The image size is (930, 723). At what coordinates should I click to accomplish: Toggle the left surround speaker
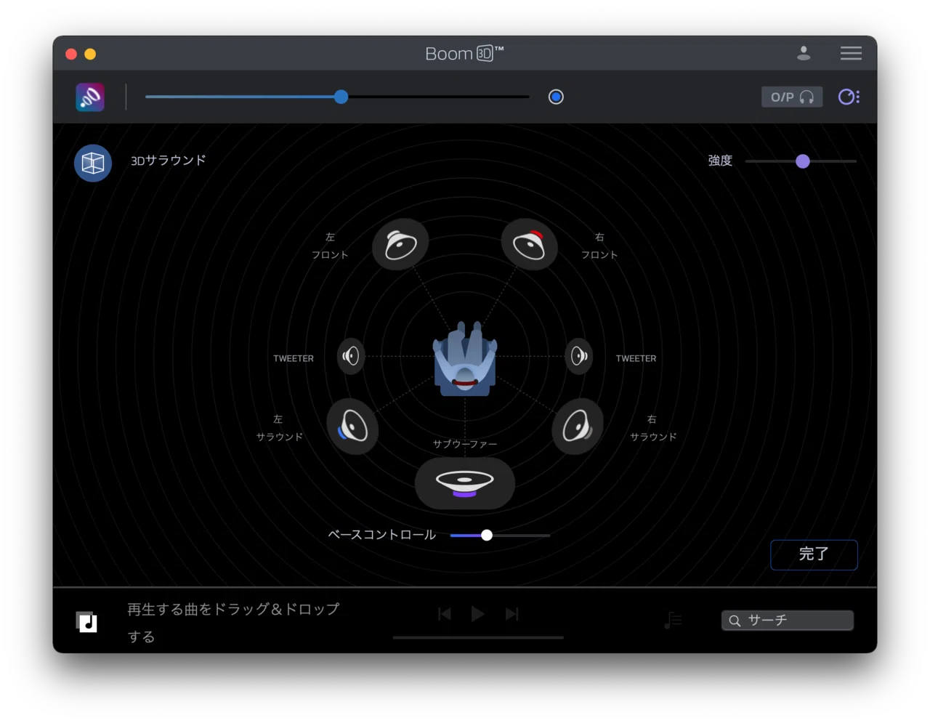(x=352, y=427)
